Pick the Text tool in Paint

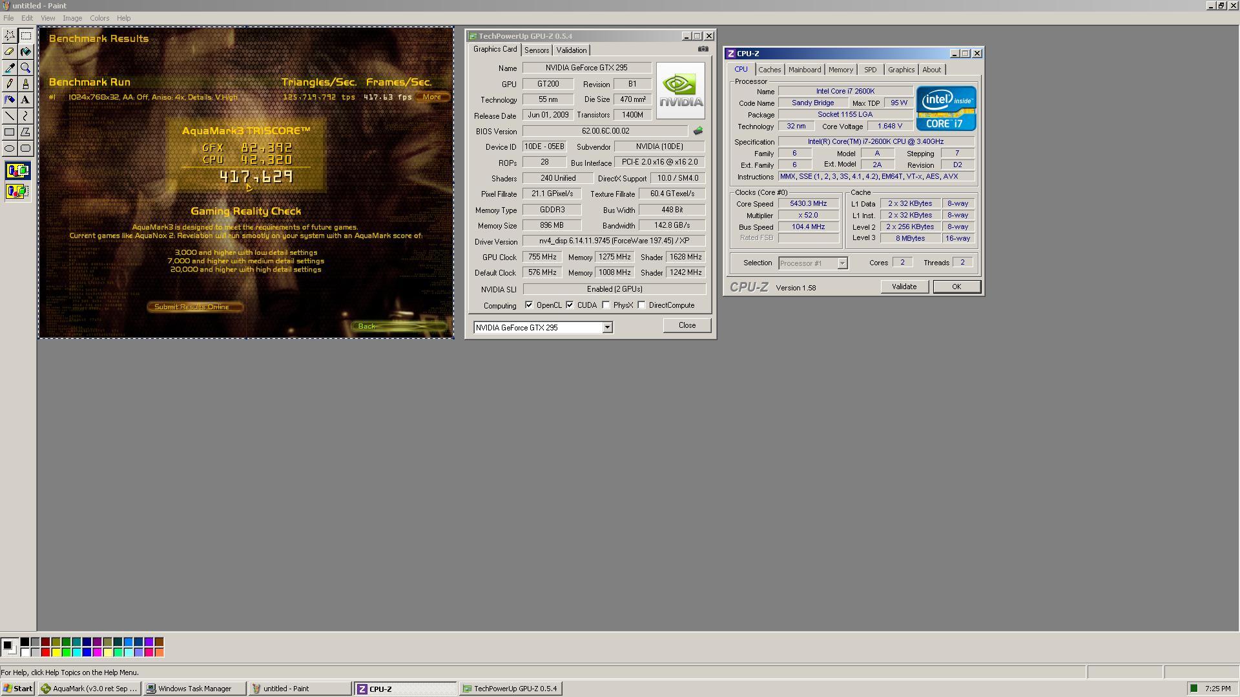pyautogui.click(x=26, y=100)
